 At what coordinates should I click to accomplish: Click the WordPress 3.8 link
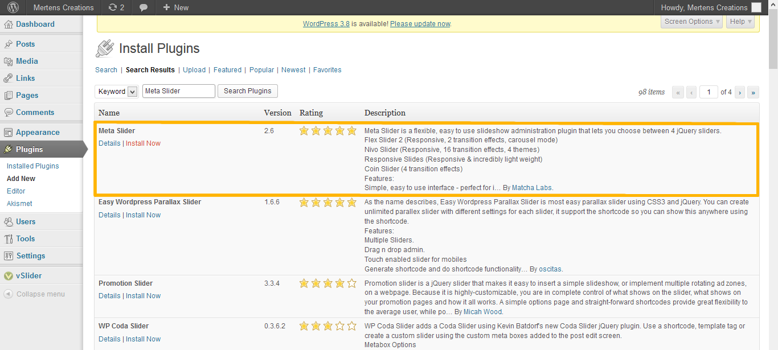(x=326, y=24)
